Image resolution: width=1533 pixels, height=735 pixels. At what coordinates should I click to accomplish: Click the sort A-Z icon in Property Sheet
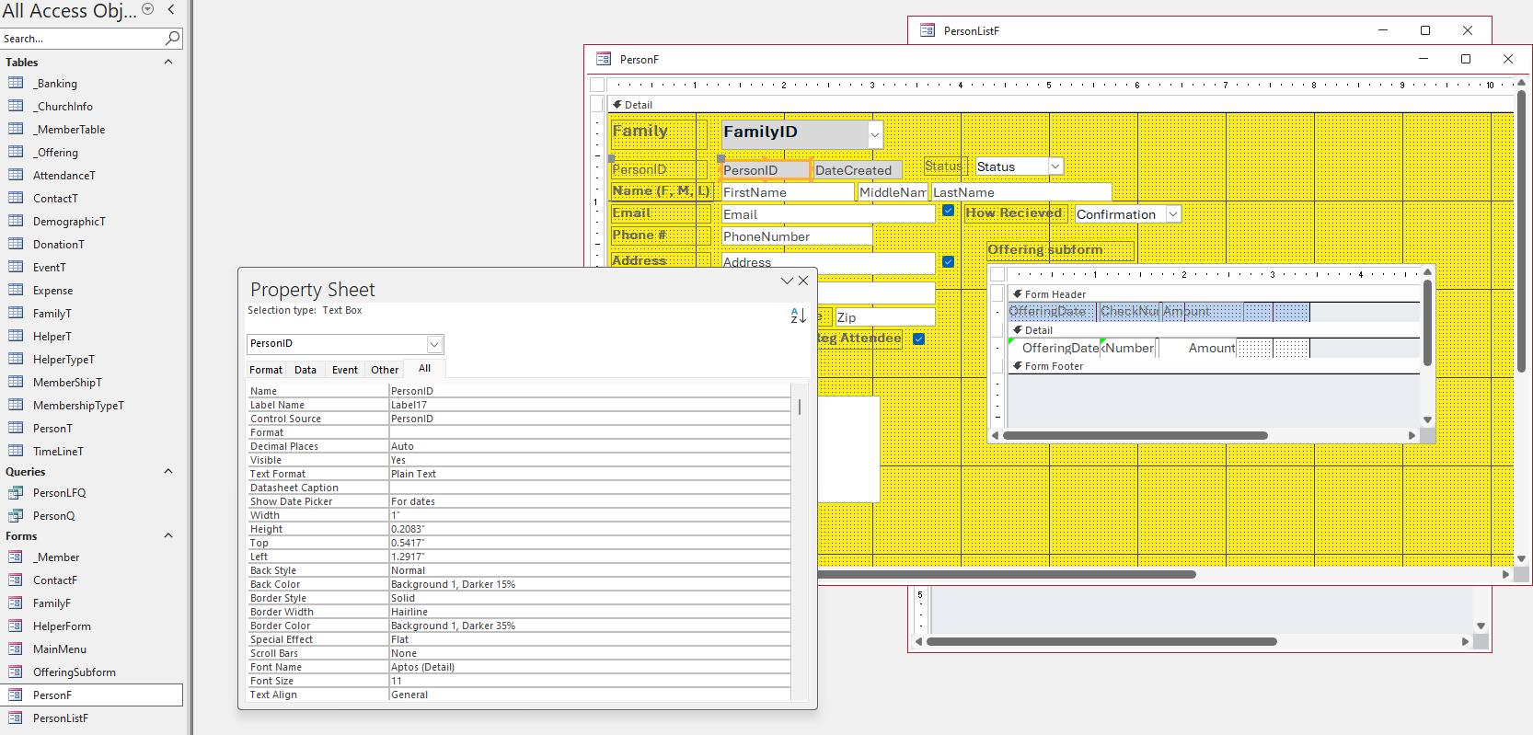(x=798, y=316)
